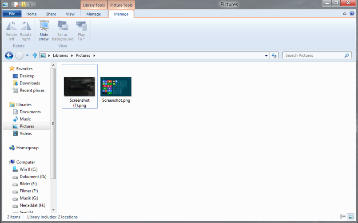Go up one folder level
This screenshot has width=358, height=223.
[x=35, y=56]
